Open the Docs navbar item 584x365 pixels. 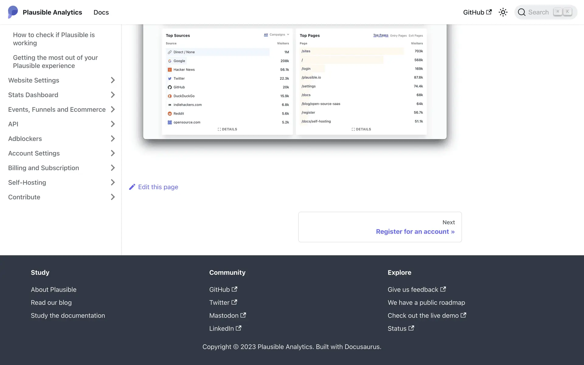point(101,12)
